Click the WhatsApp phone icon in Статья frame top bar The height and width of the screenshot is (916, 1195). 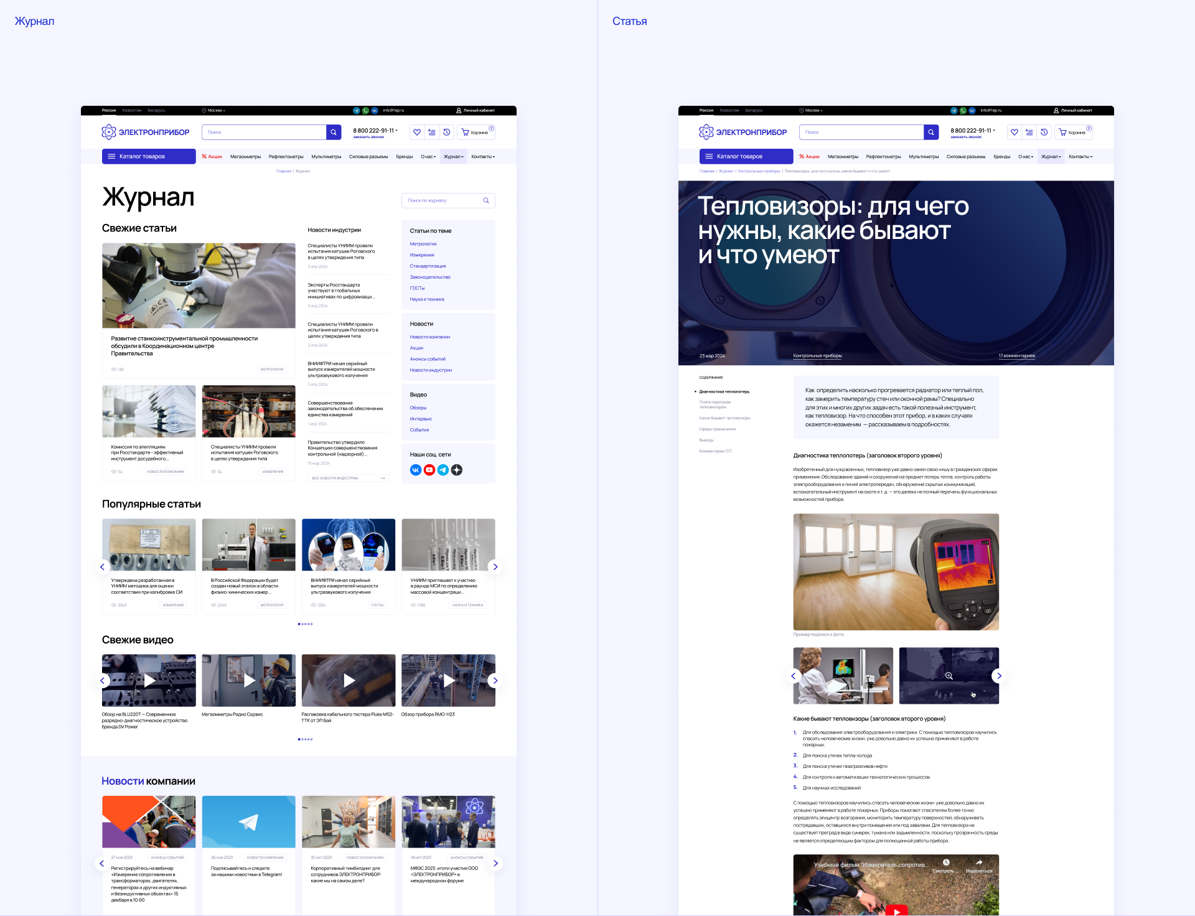coord(963,110)
